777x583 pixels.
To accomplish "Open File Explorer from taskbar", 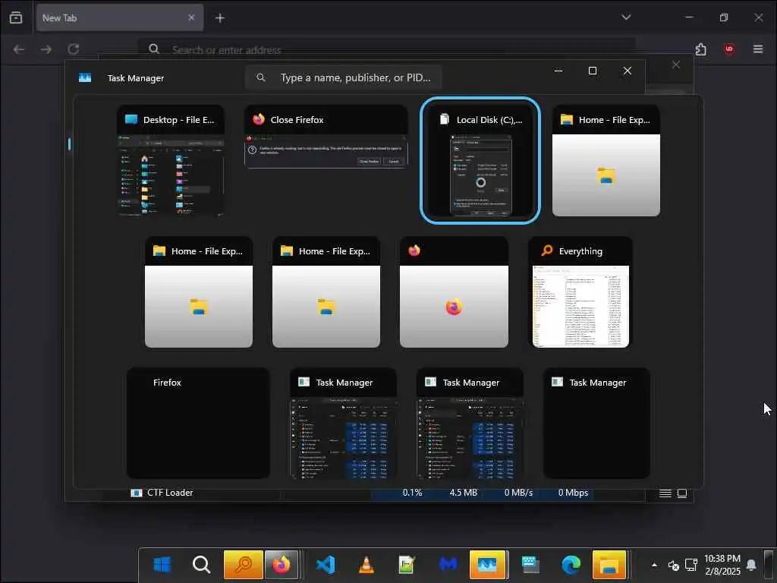I will 609,564.
